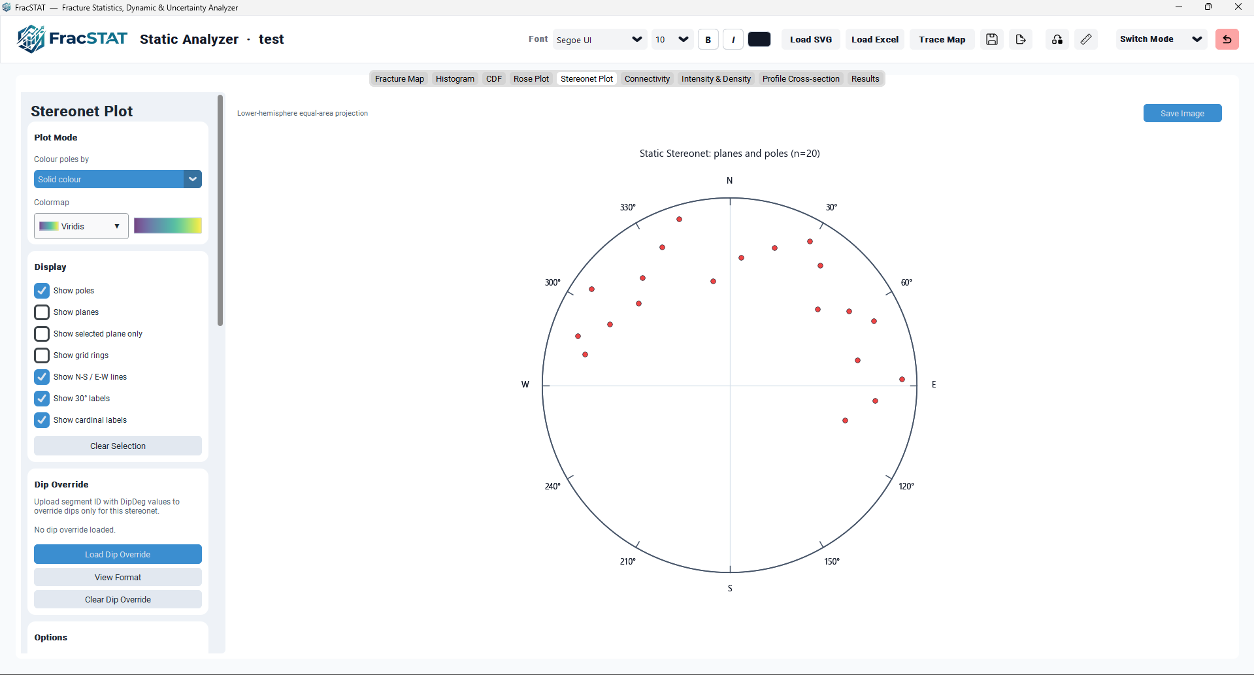Viewport: 1254px width, 675px height.
Task: Click the Save project floppy disk icon
Action: point(992,39)
